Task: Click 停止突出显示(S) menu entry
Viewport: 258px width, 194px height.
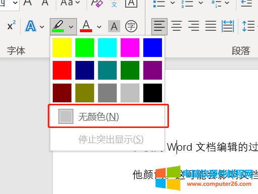Action: point(108,140)
